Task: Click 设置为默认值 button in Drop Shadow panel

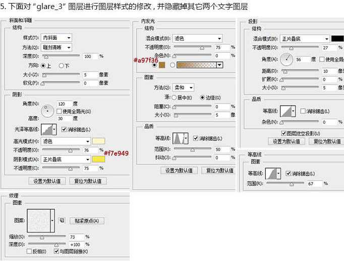Action: [286, 141]
